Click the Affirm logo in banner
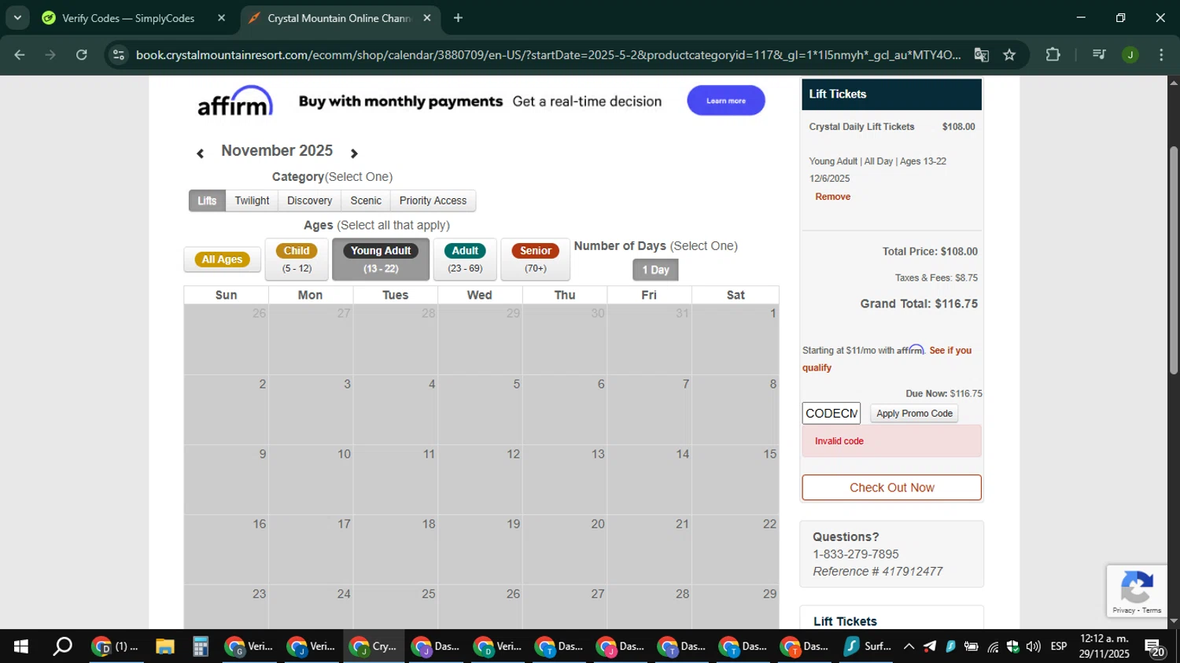The width and height of the screenshot is (1180, 663). (235, 101)
